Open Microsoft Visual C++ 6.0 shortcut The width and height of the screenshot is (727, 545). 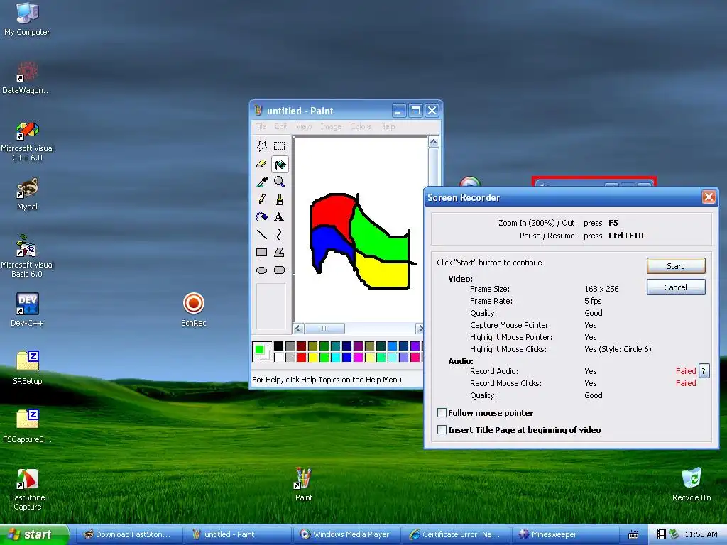(x=28, y=141)
